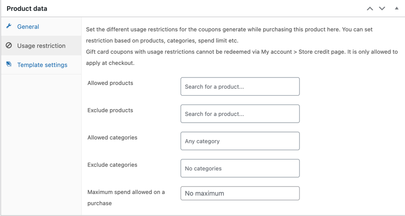This screenshot has height=216, width=405.
Task: Switch to Template settings tab
Action: tap(41, 64)
